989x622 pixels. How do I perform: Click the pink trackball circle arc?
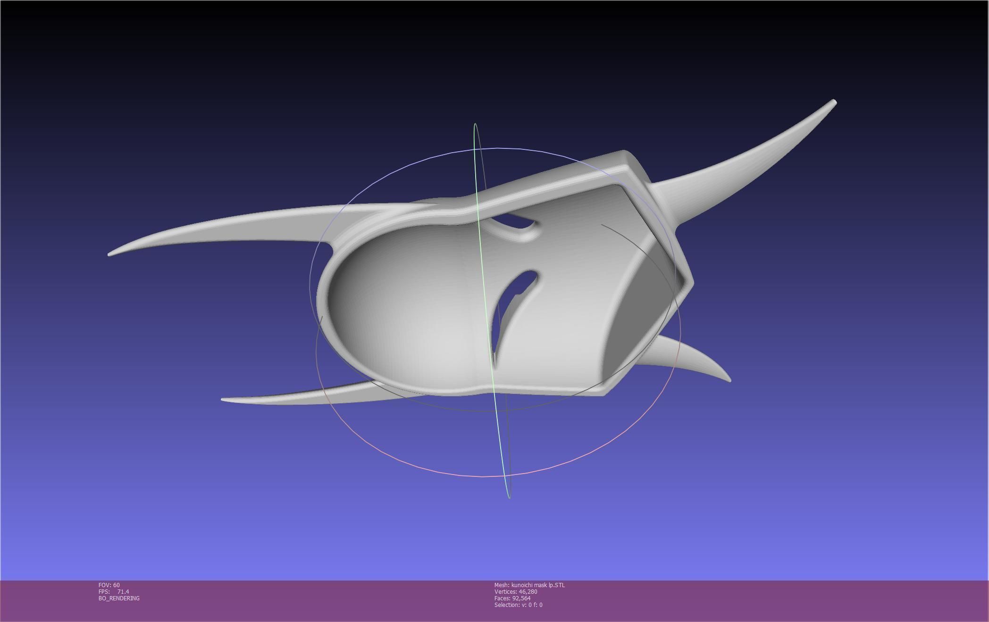tap(481, 476)
